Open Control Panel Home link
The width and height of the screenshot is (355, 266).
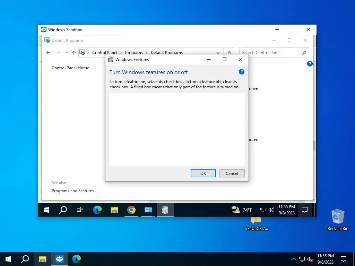(70, 68)
